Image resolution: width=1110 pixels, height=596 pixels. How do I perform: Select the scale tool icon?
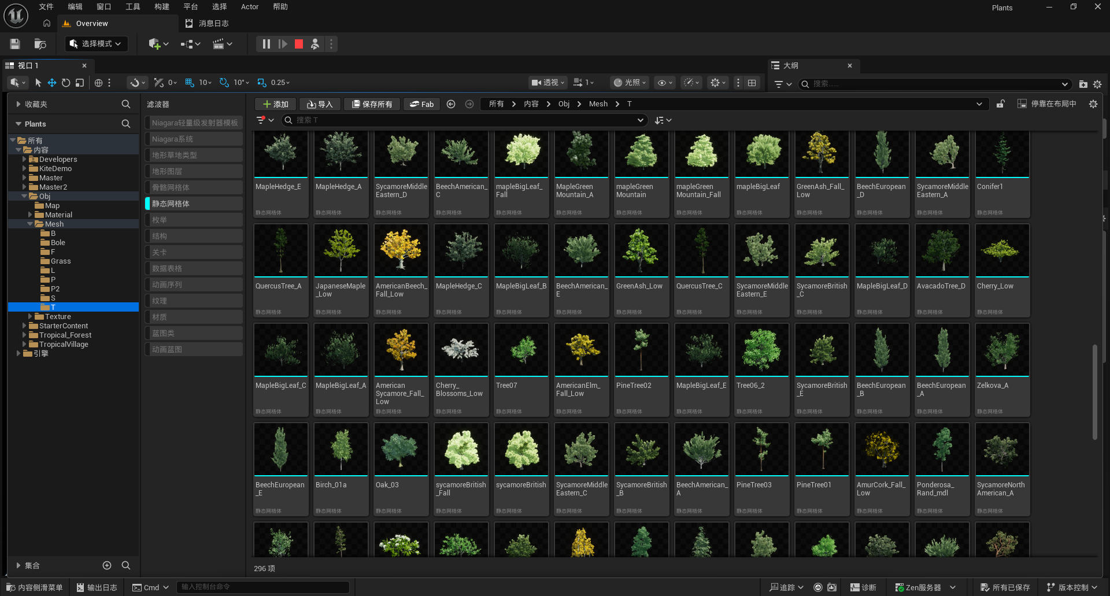click(x=80, y=83)
